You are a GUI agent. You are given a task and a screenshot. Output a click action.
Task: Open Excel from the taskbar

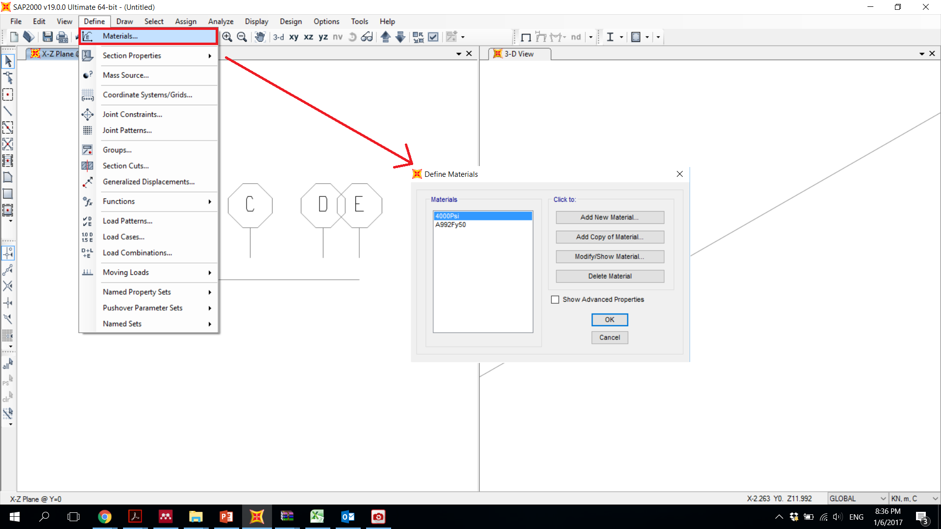(317, 517)
